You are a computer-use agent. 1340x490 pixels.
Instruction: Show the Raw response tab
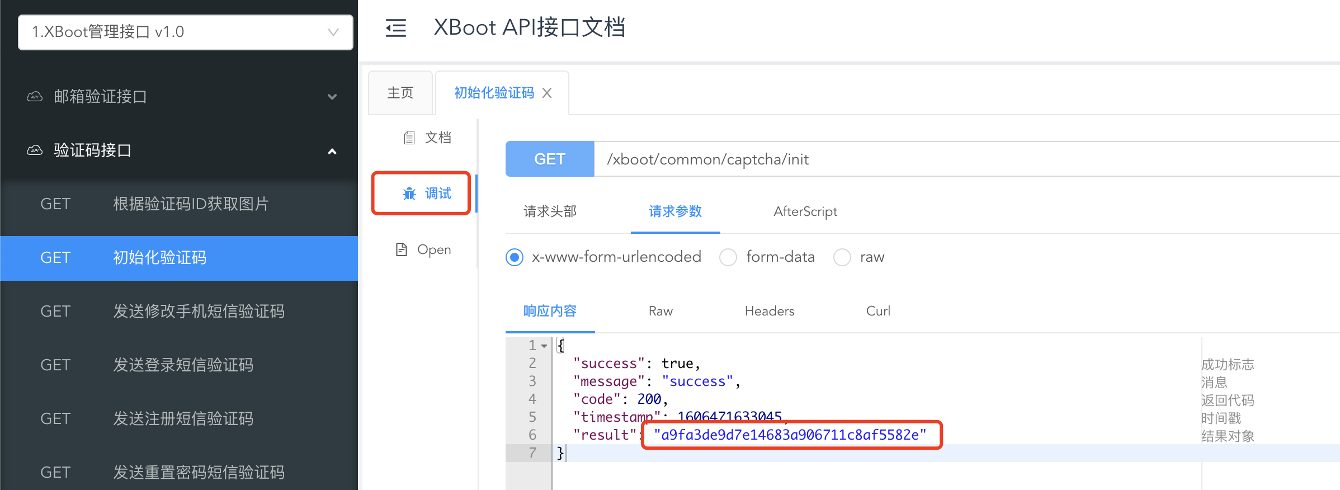tap(660, 311)
